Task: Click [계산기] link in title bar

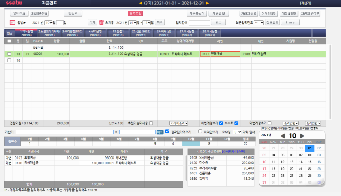Action: 305,3
